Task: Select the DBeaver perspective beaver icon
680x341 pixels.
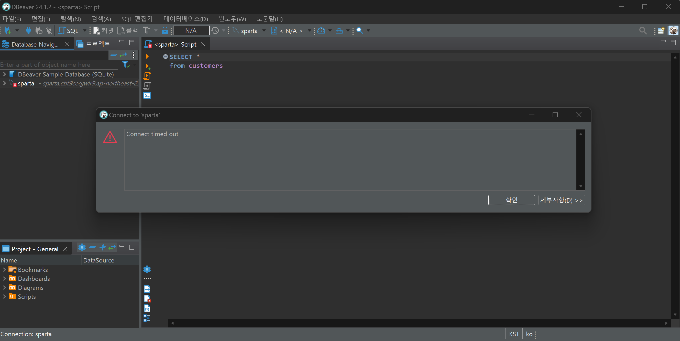Action: point(673,31)
